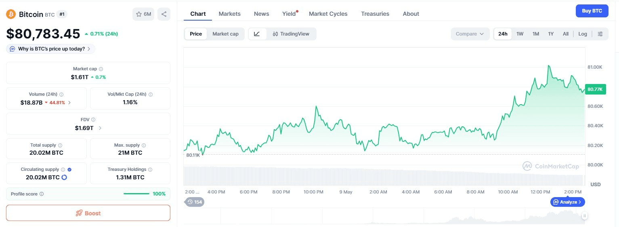
Task: Click the 1.31M BTC treasury value
Action: click(x=130, y=177)
